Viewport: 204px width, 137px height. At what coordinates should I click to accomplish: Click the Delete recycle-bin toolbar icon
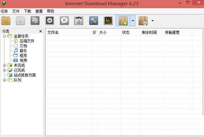[79, 20]
